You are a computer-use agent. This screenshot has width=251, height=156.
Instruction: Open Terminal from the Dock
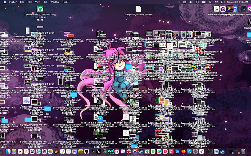[x=210, y=151]
